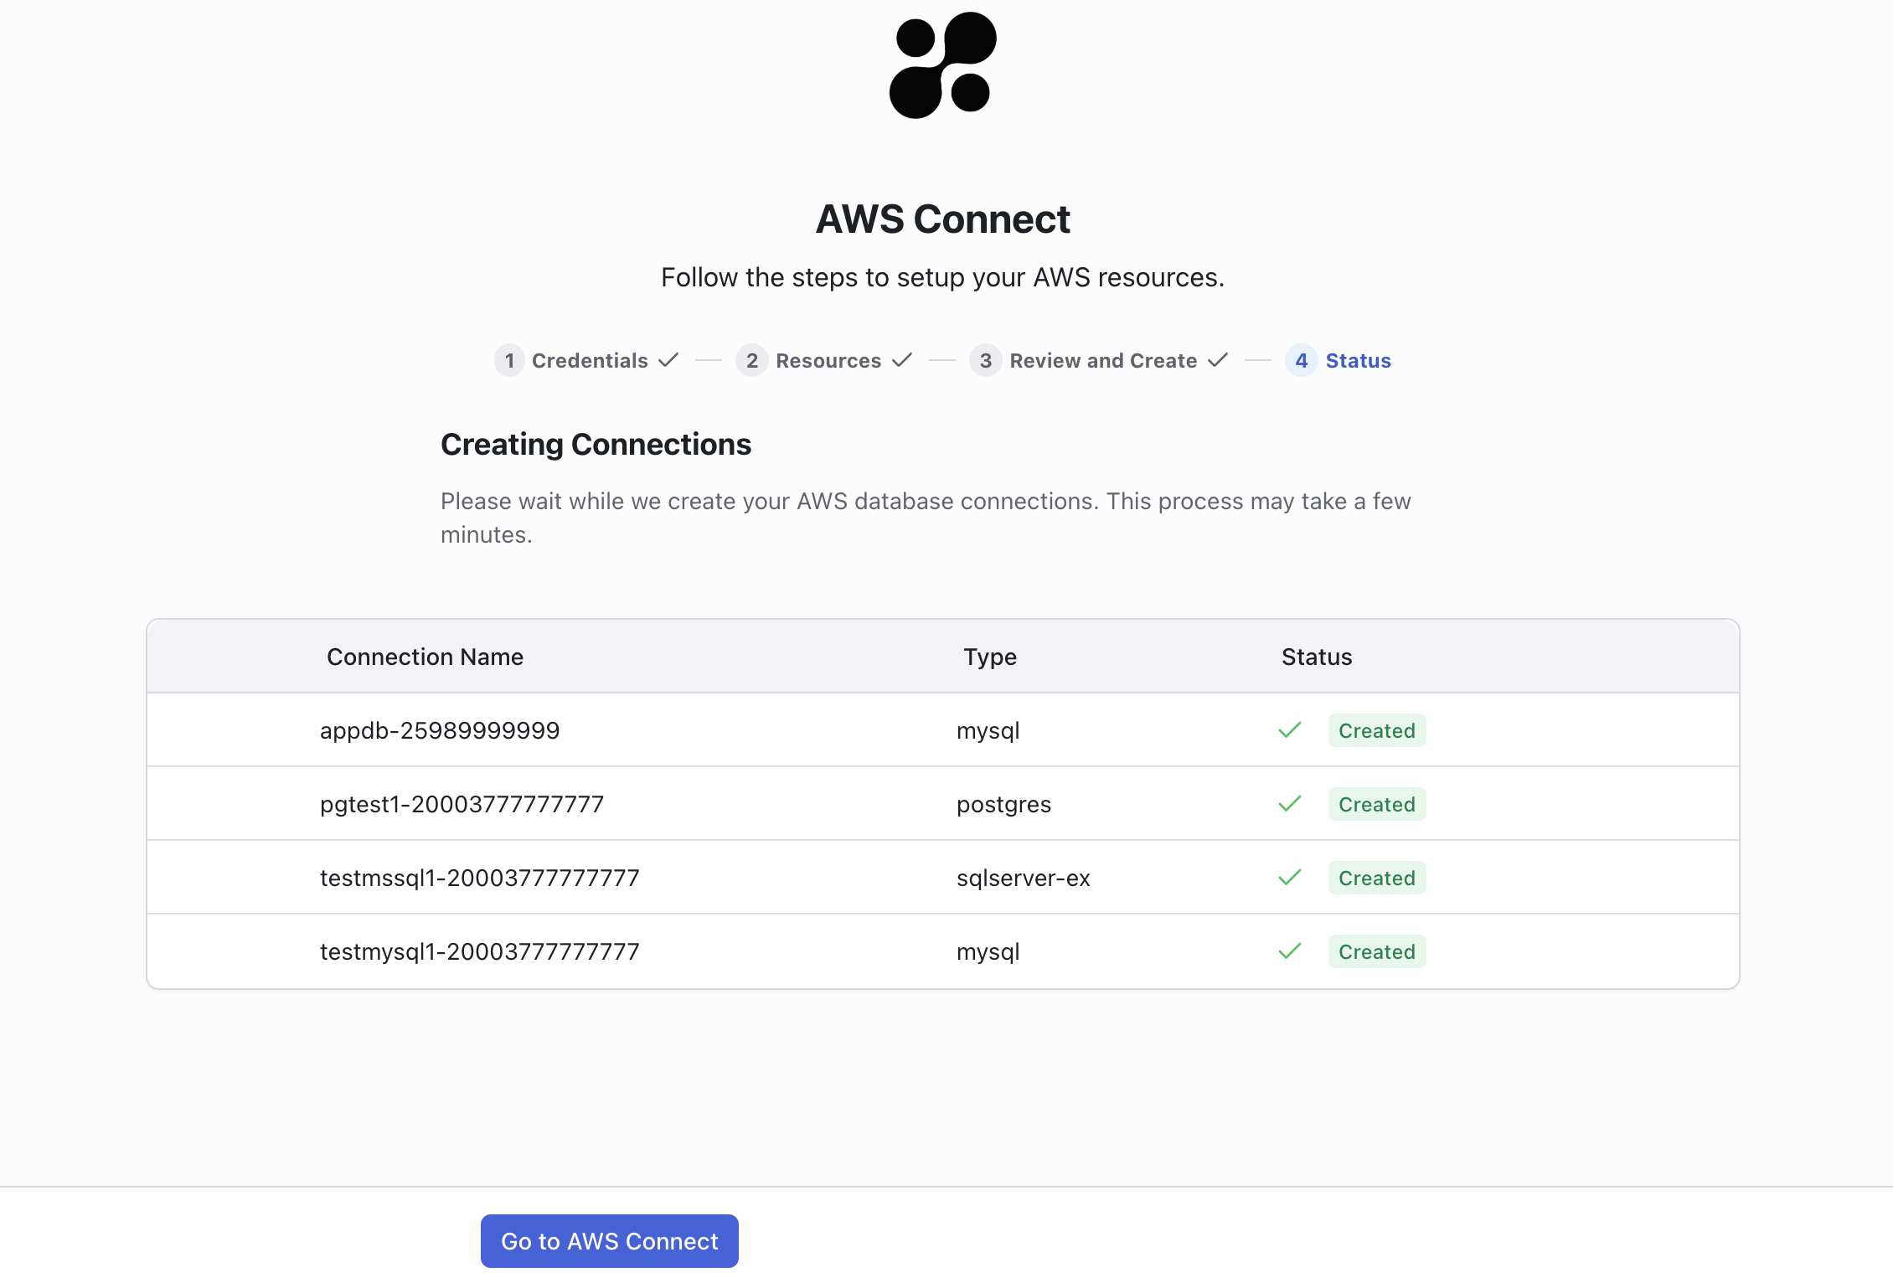
Task: Click the app logo at the top
Action: 943,69
